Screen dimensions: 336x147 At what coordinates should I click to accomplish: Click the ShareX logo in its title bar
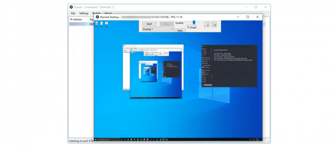[x=203, y=46]
